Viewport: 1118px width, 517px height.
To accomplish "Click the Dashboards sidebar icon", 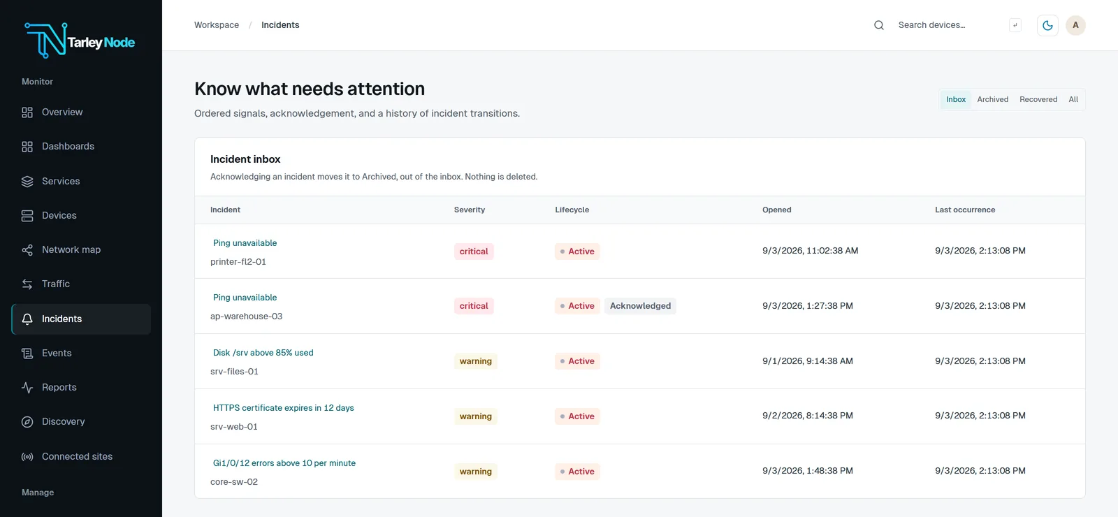I will coord(27,147).
